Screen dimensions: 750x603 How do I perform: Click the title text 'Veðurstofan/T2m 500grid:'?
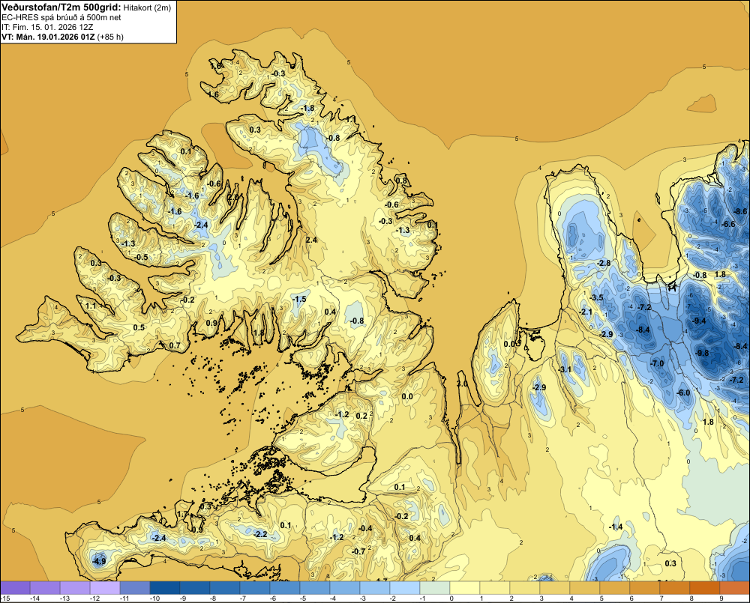(x=61, y=7)
